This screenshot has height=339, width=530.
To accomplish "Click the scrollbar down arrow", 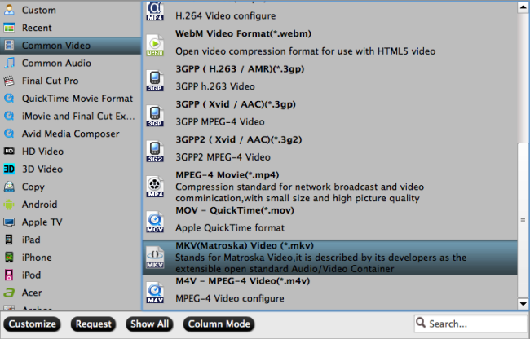I will tap(523, 303).
